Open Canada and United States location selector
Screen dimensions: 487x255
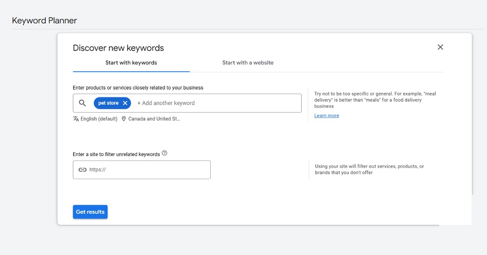[x=154, y=119]
